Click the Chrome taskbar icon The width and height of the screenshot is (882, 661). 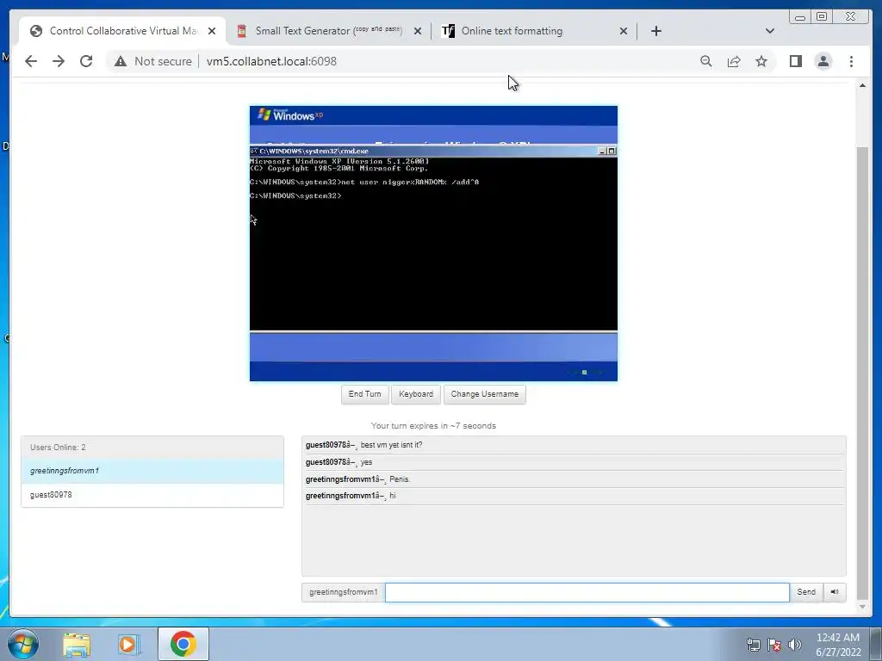click(x=183, y=644)
